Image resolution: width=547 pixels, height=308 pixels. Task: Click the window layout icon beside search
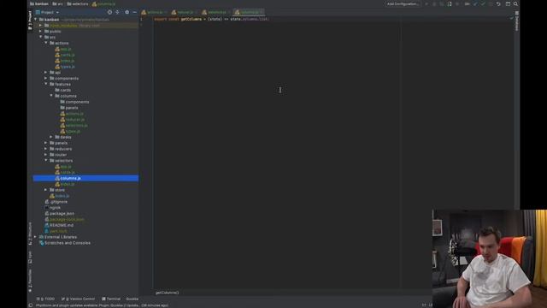pos(508,3)
